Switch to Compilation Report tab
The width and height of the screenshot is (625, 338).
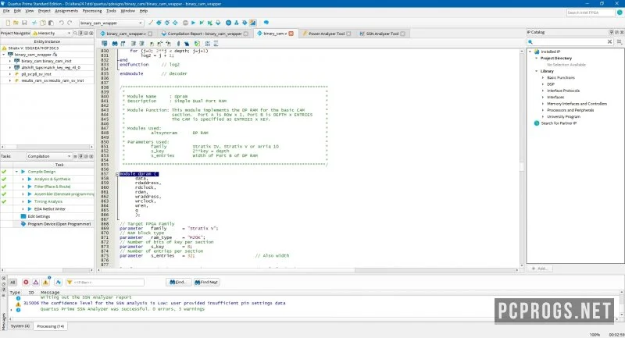click(x=205, y=34)
